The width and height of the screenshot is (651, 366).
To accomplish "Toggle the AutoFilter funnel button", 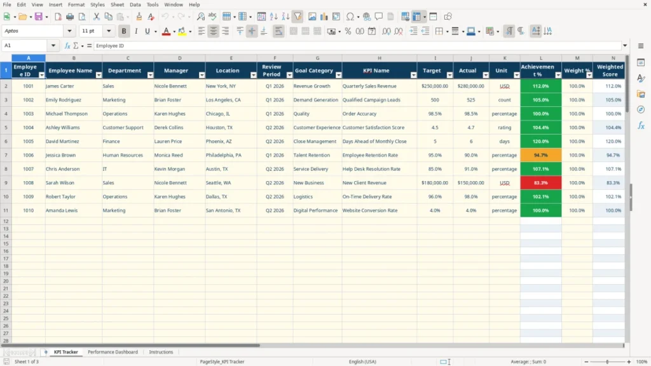I will pyautogui.click(x=298, y=17).
